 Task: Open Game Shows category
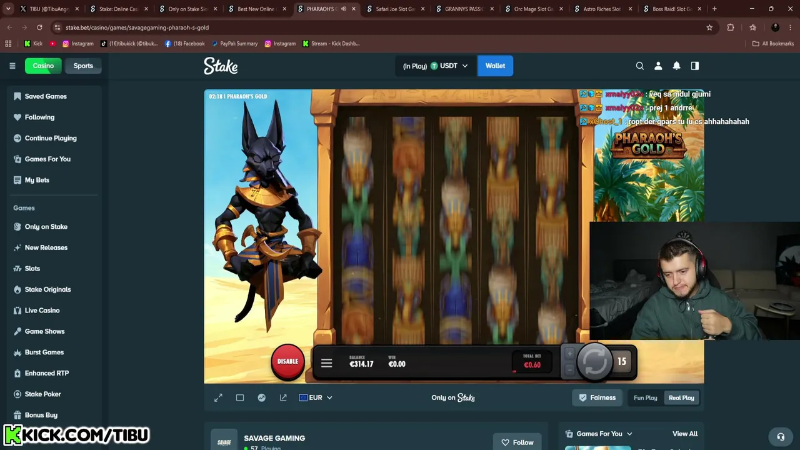[x=44, y=331]
